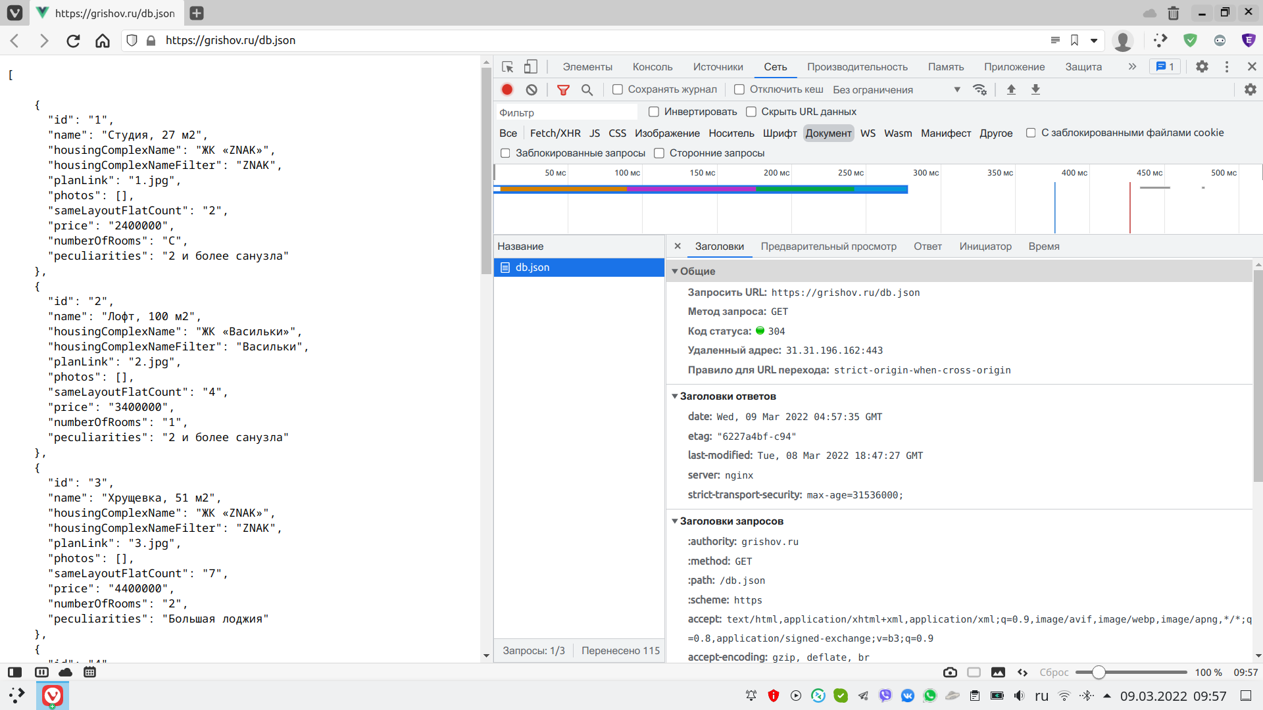The height and width of the screenshot is (710, 1263).
Task: Switch to the Элементы tab
Action: [x=587, y=67]
